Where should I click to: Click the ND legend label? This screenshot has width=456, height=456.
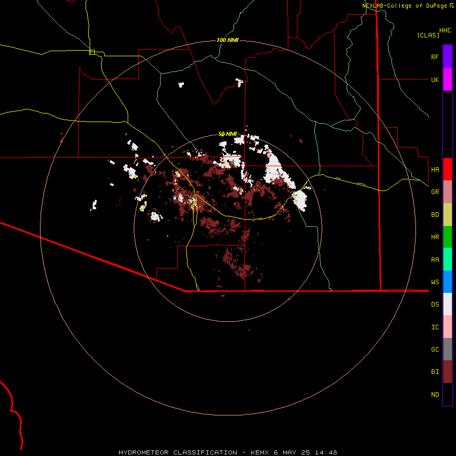(435, 395)
